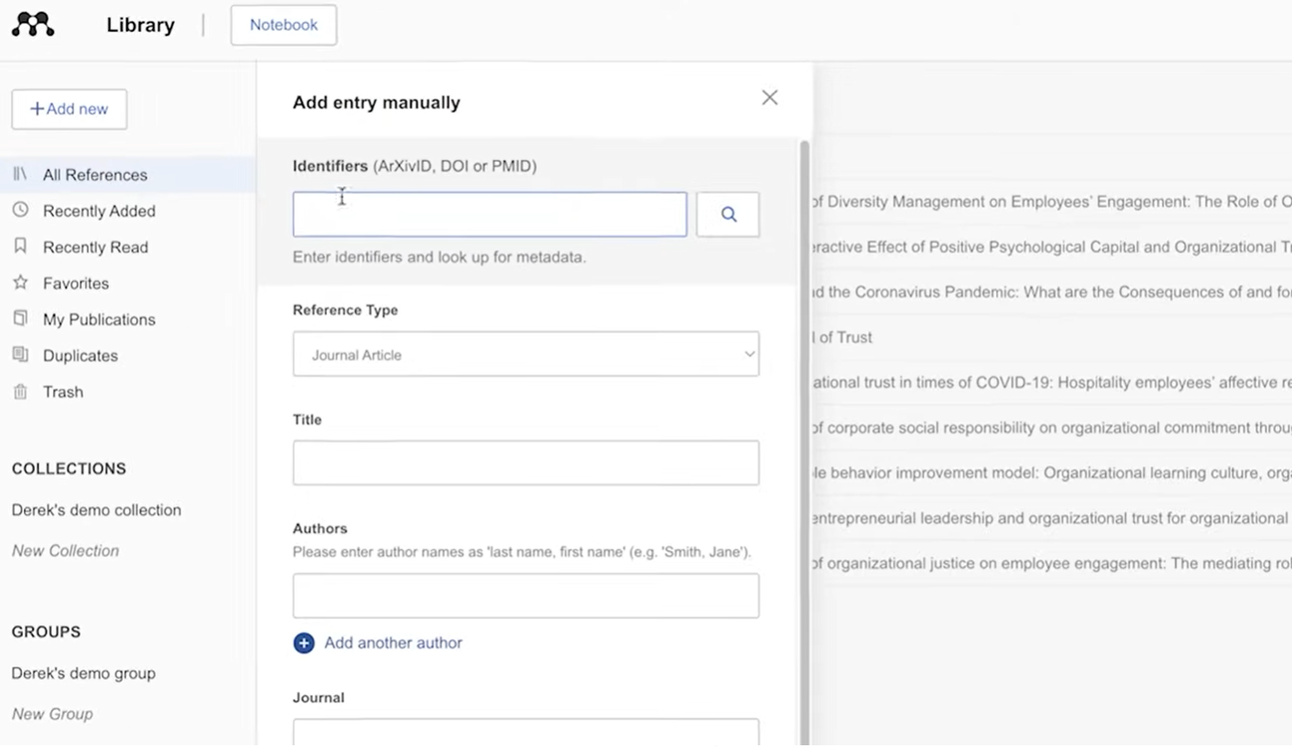Viewport: 1292px width, 748px height.
Task: Open Derek's demo group
Action: click(83, 673)
